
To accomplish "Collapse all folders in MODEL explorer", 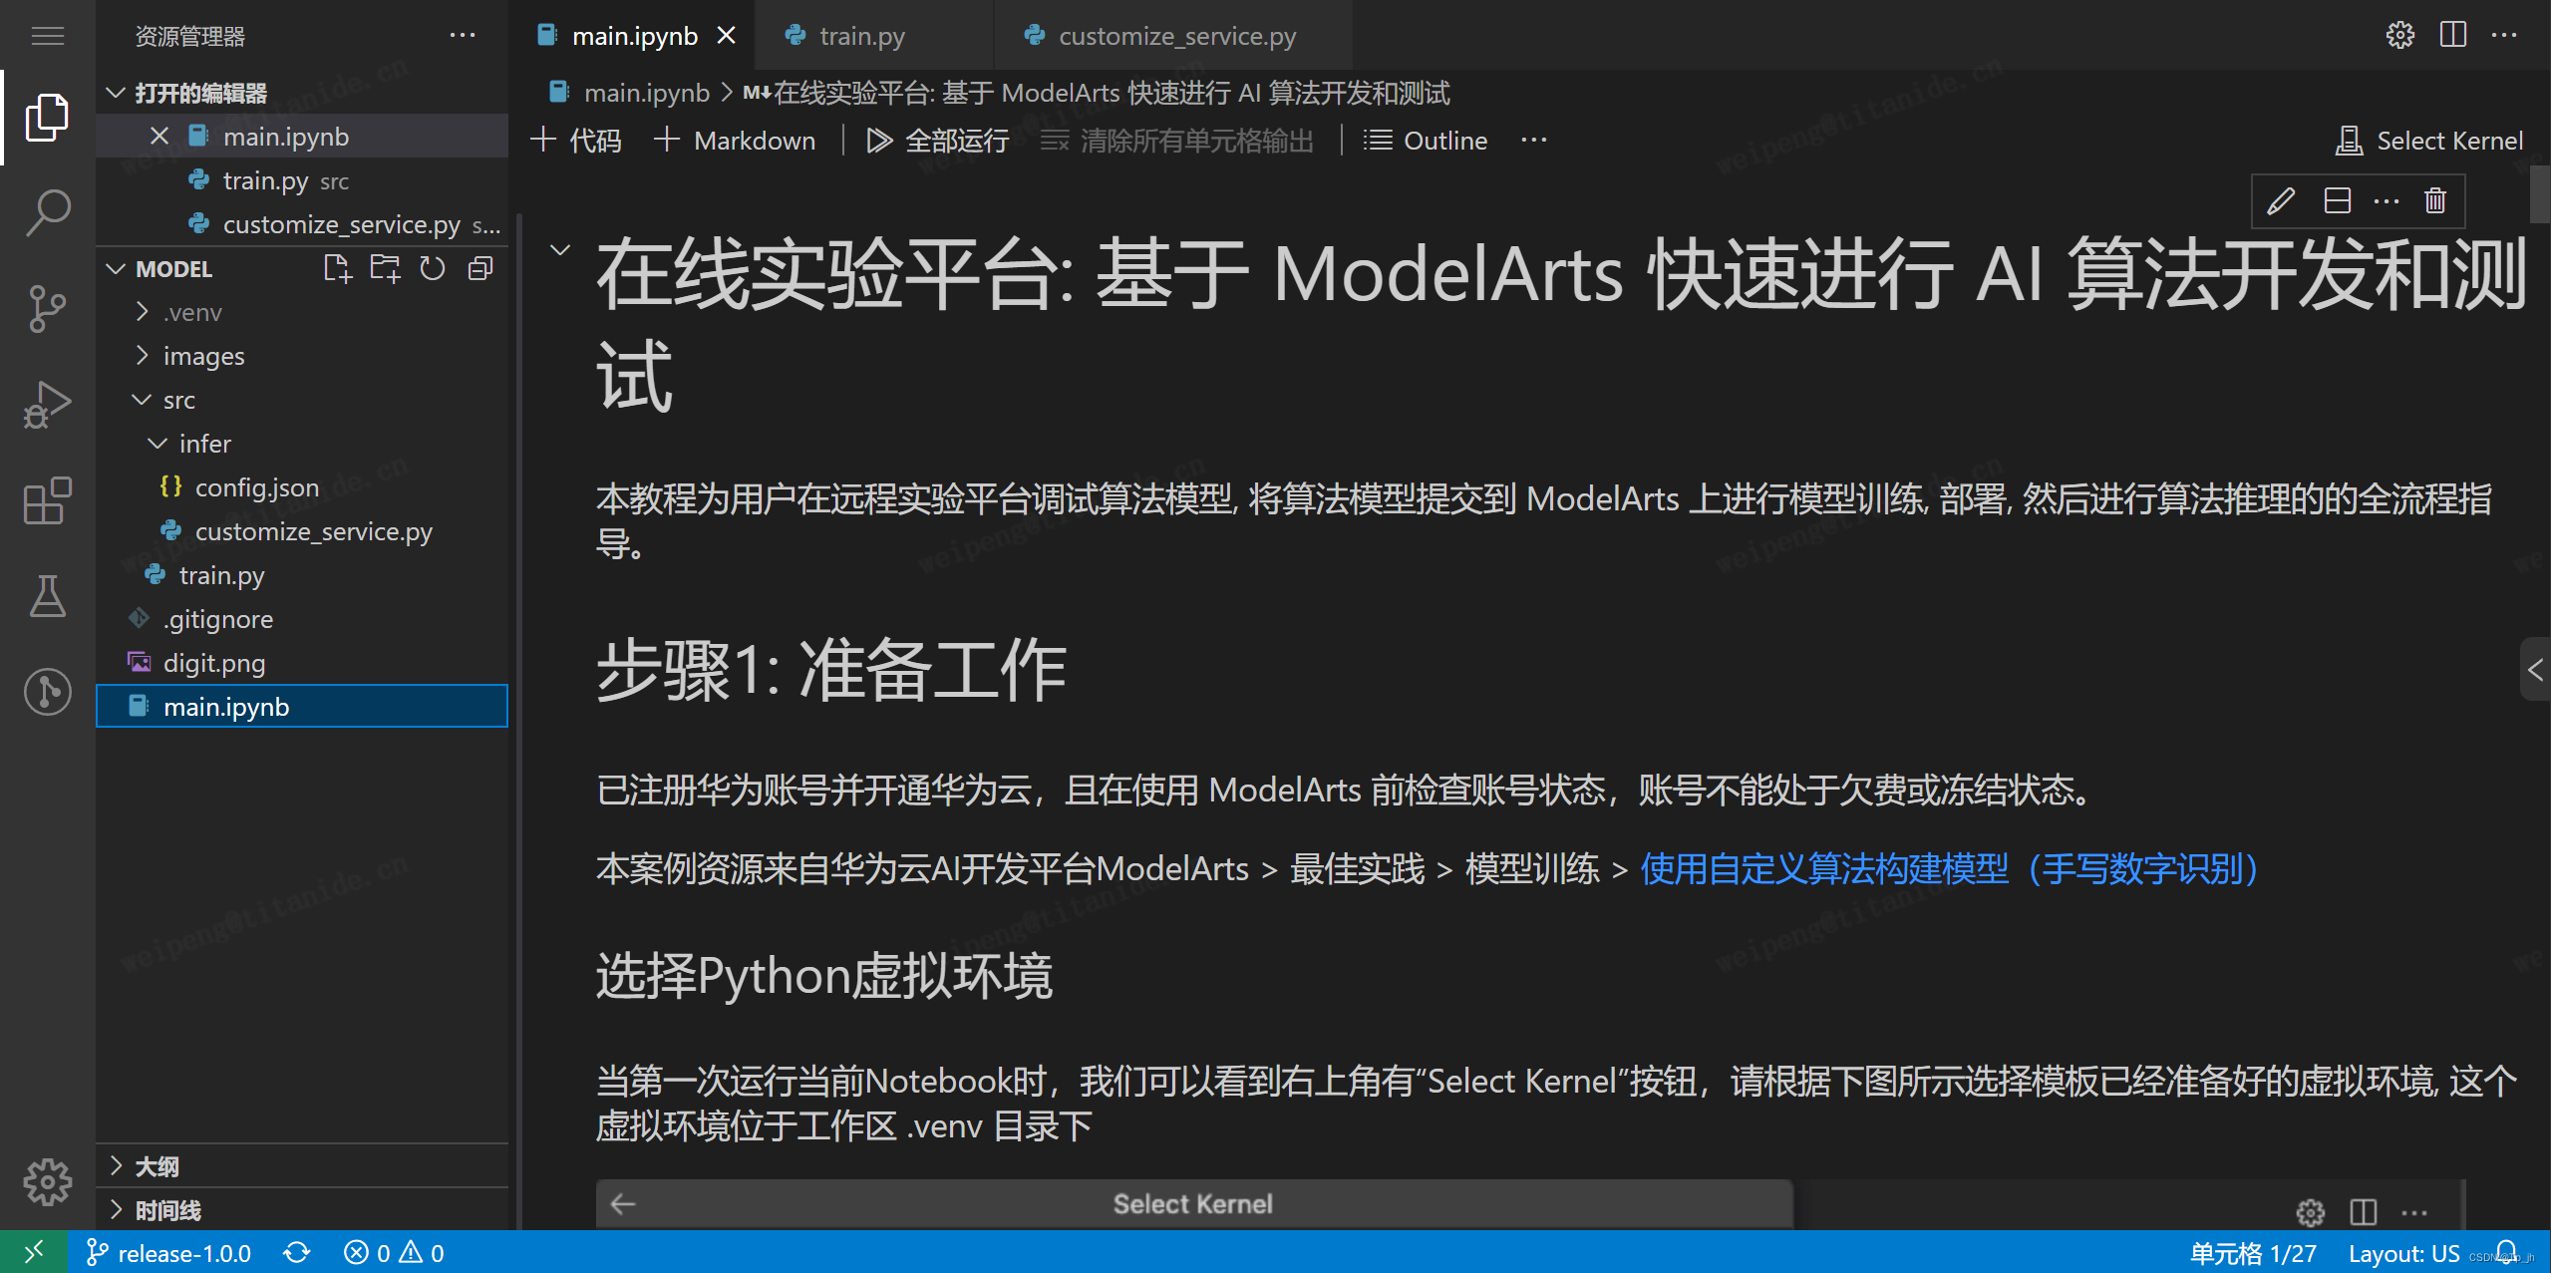I will [x=479, y=268].
